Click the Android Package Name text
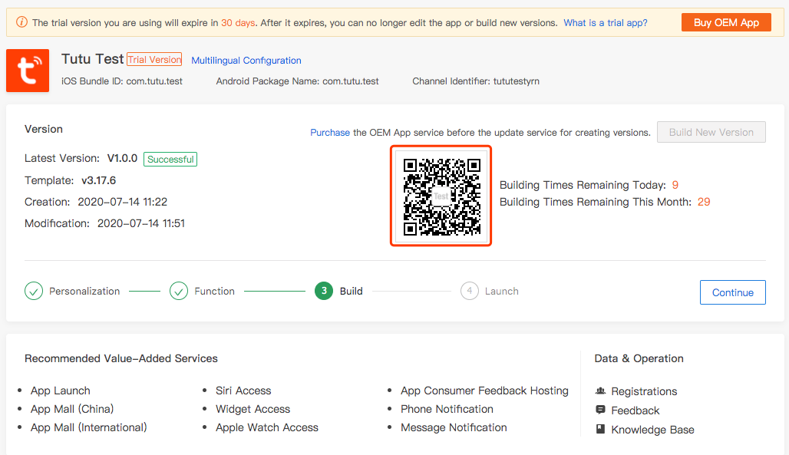 (297, 81)
